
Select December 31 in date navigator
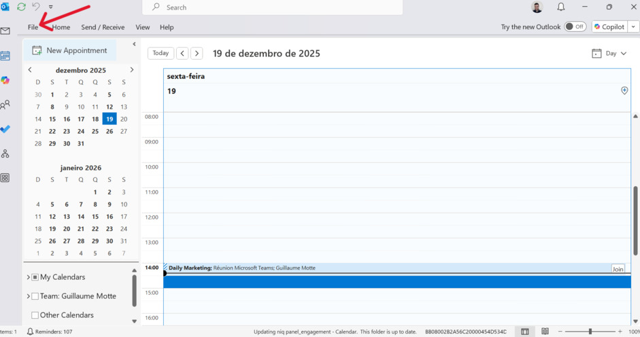tap(81, 143)
